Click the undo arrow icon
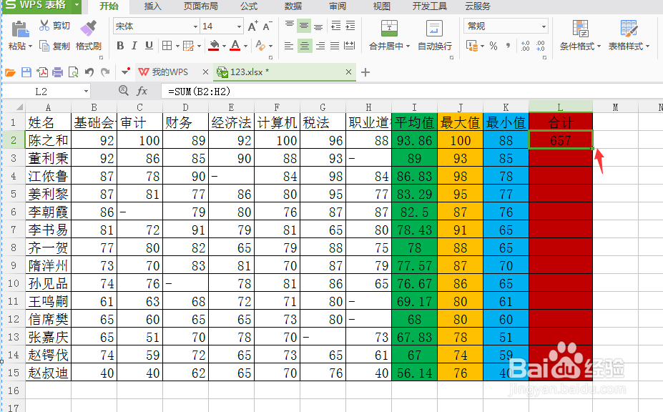Viewport: 663px width, 412px height. tap(89, 72)
